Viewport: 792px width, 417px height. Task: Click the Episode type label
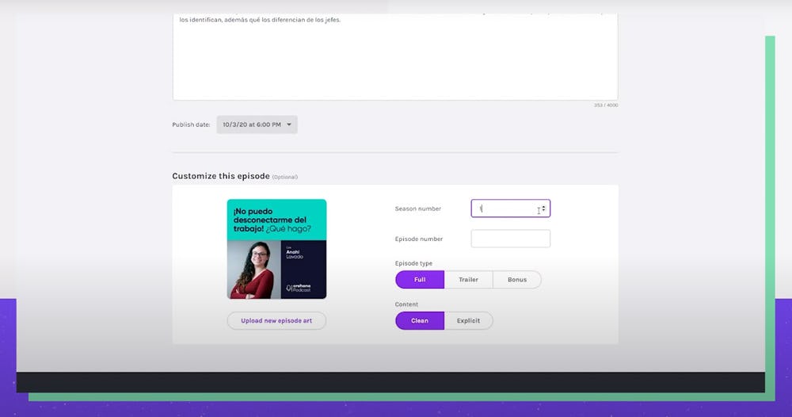point(413,263)
